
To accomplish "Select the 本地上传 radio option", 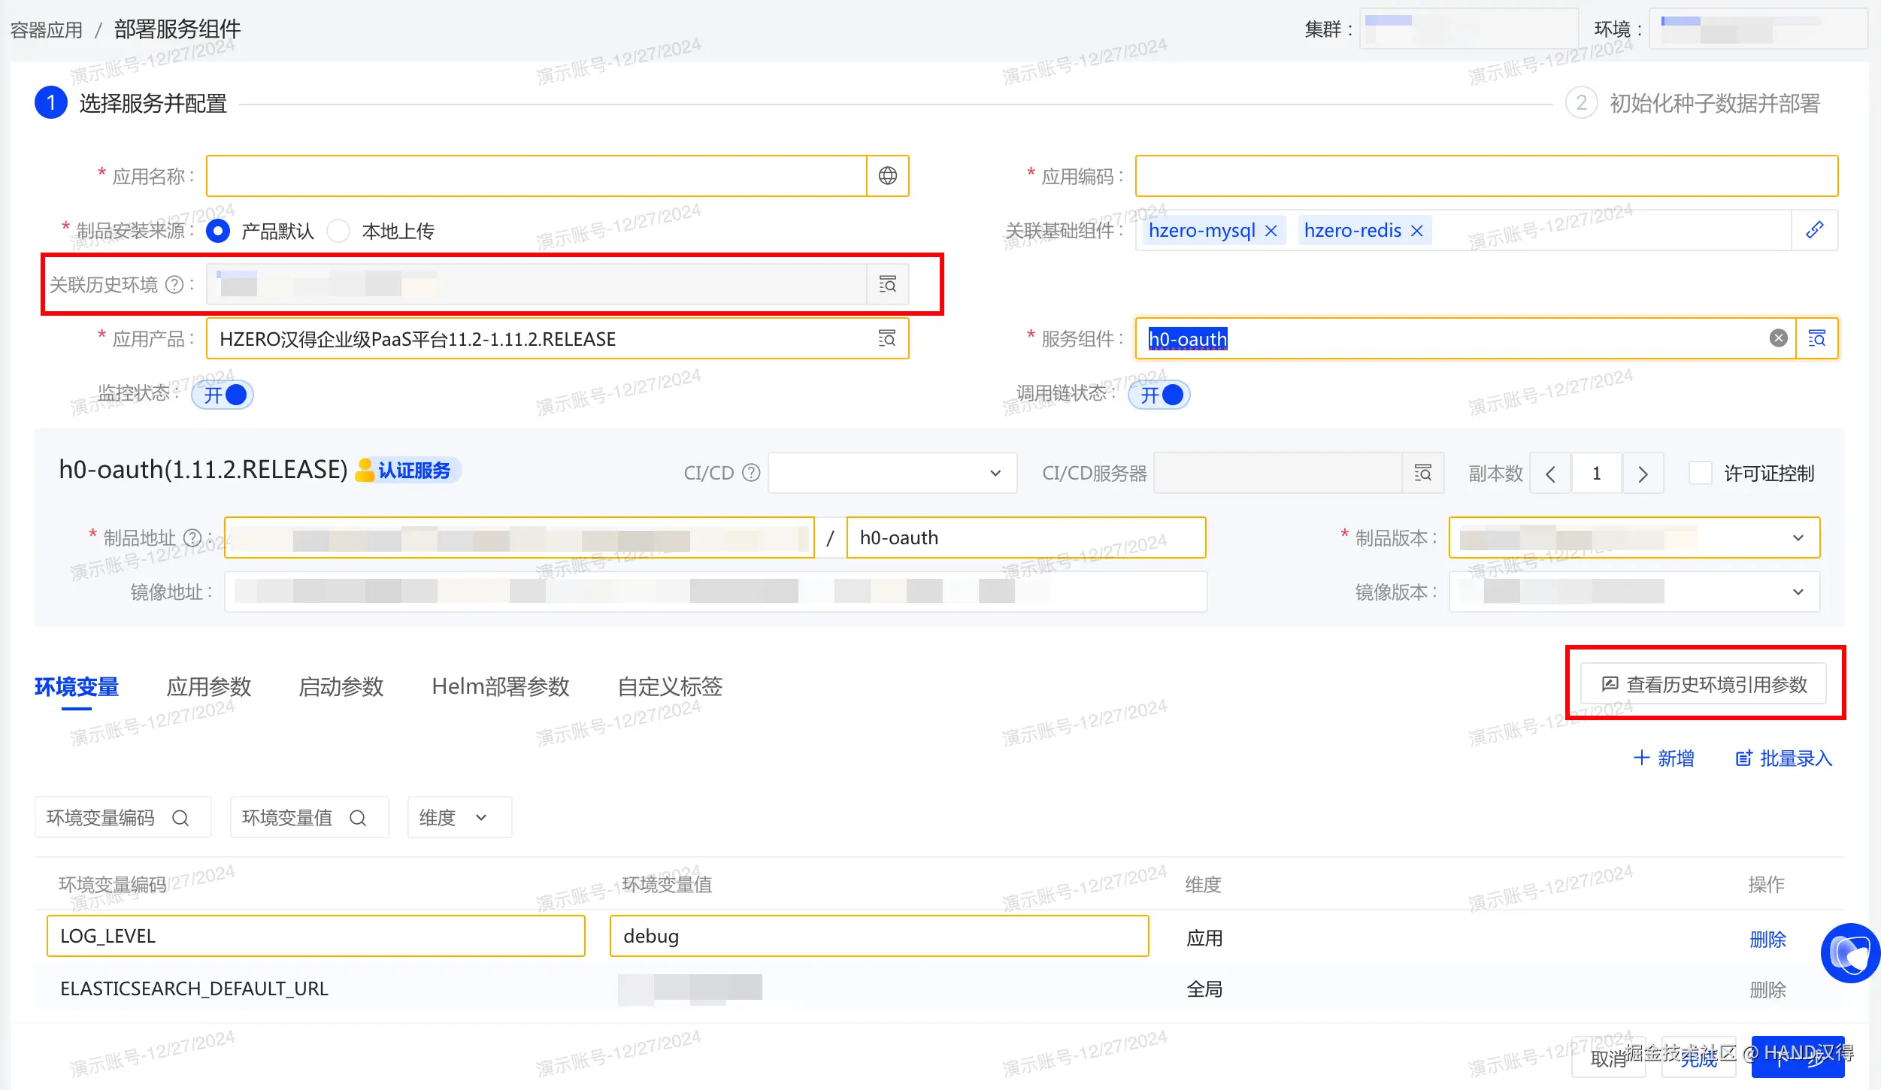I will [339, 231].
